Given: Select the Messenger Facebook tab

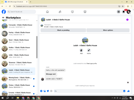Looking at the screenshot, I should (16, 2).
